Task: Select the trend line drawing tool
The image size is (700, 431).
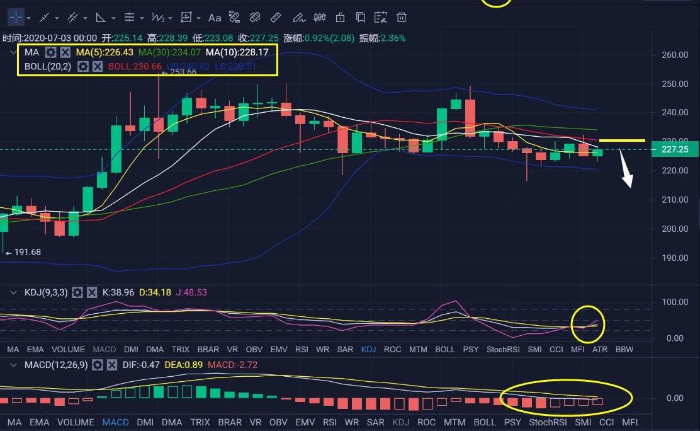Action: coord(44,18)
